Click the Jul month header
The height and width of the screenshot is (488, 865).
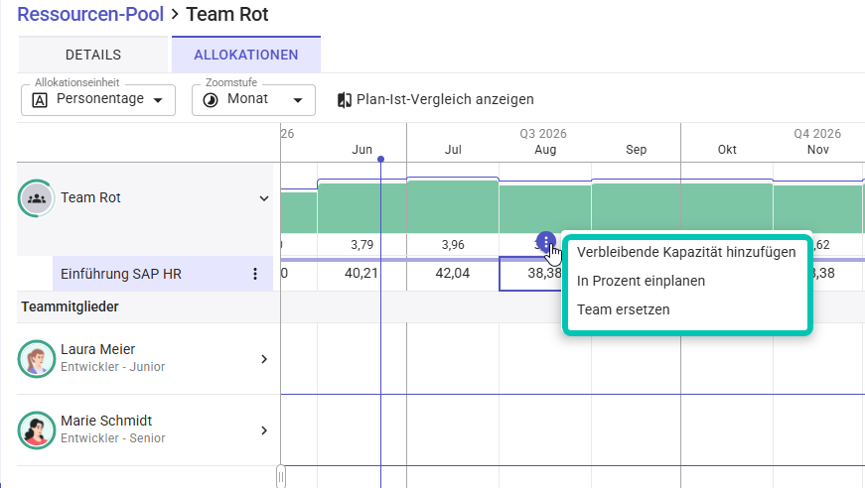click(x=453, y=150)
